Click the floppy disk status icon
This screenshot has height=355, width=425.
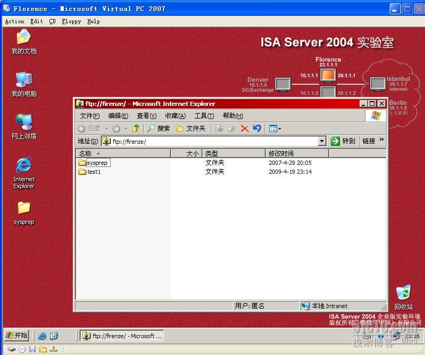[32, 349]
